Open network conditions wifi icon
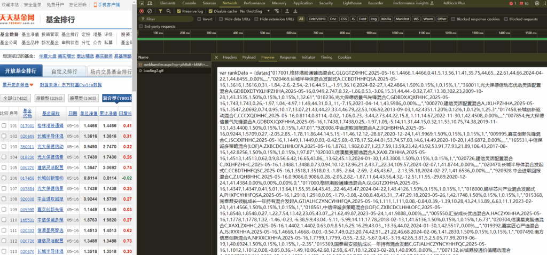Viewport: 547px width, 255px height. tap(277, 11)
